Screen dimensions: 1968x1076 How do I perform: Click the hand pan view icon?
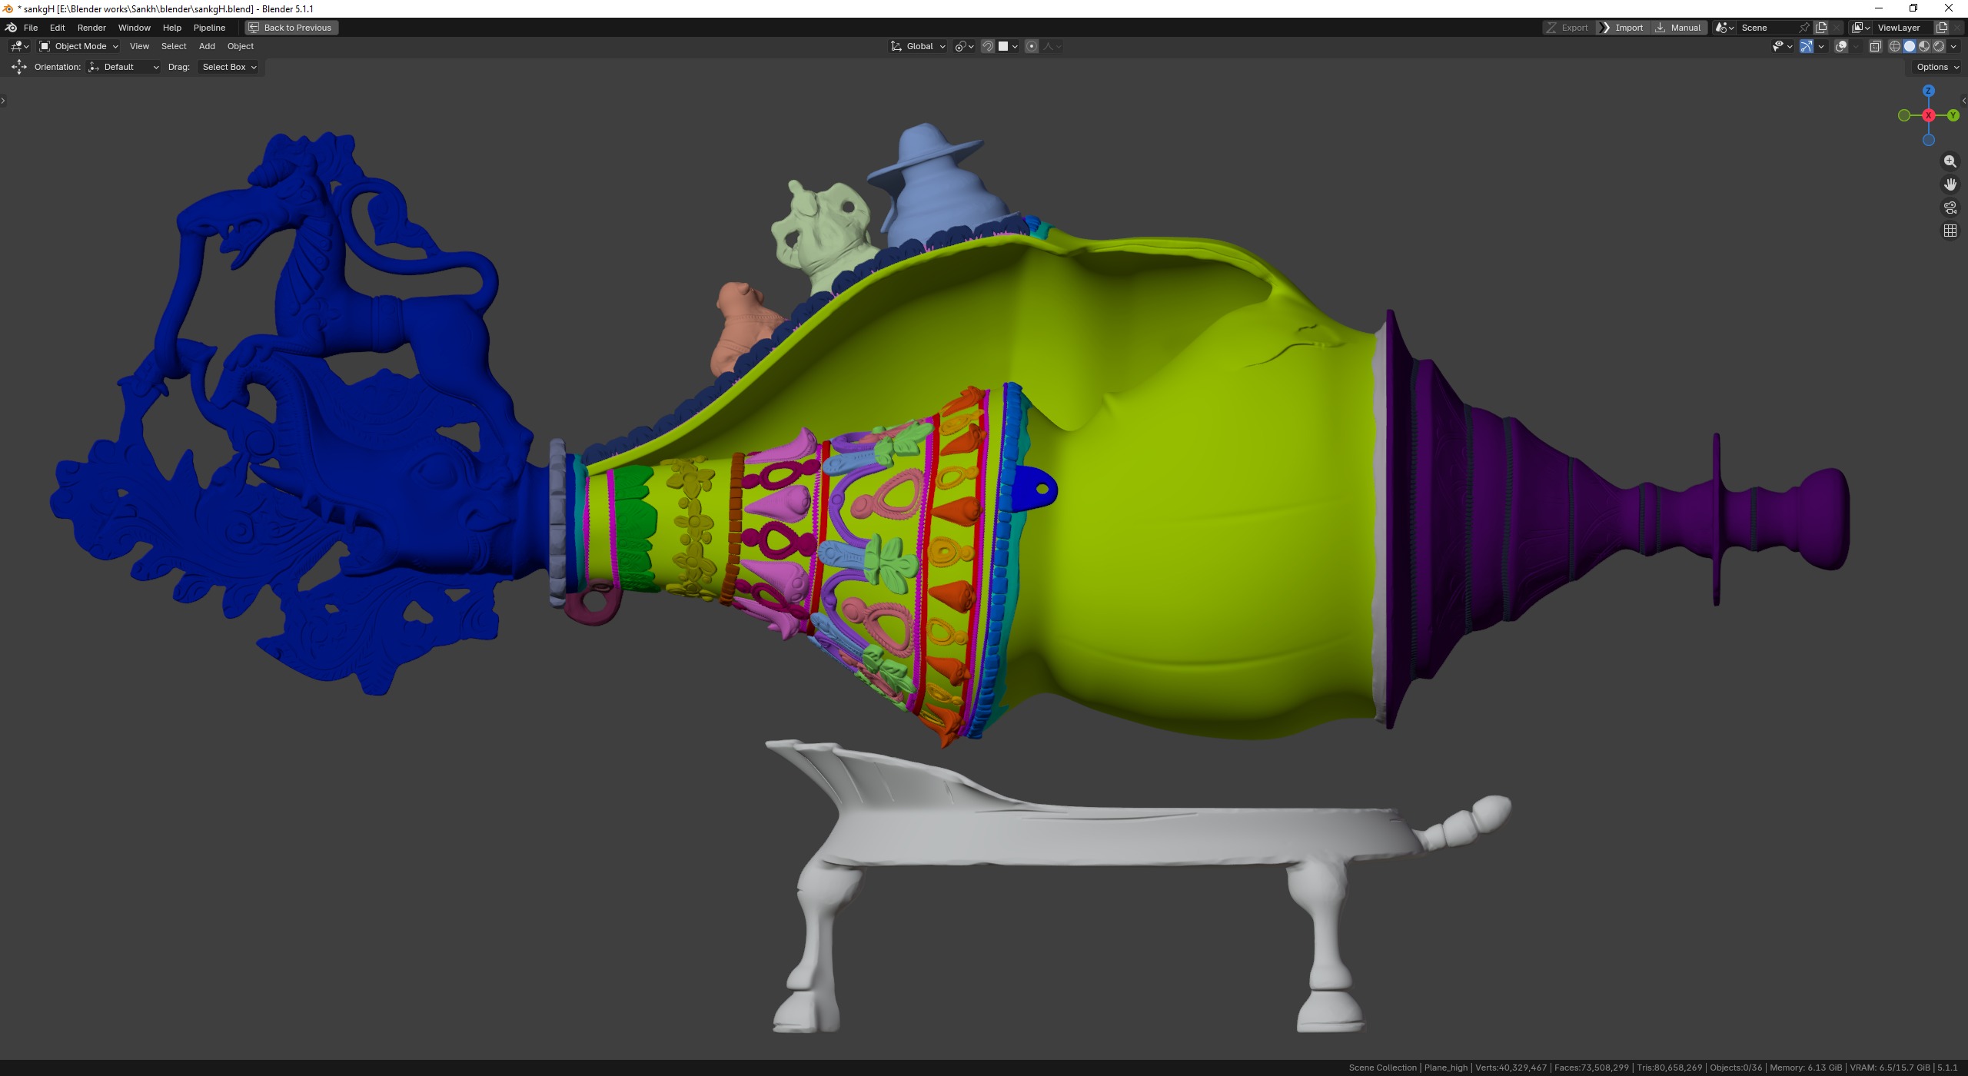[x=1950, y=184]
